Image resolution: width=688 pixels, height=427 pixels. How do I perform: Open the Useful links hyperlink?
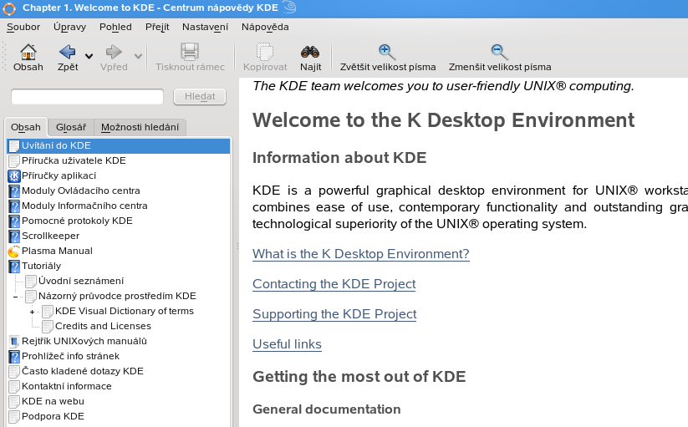pos(287,344)
